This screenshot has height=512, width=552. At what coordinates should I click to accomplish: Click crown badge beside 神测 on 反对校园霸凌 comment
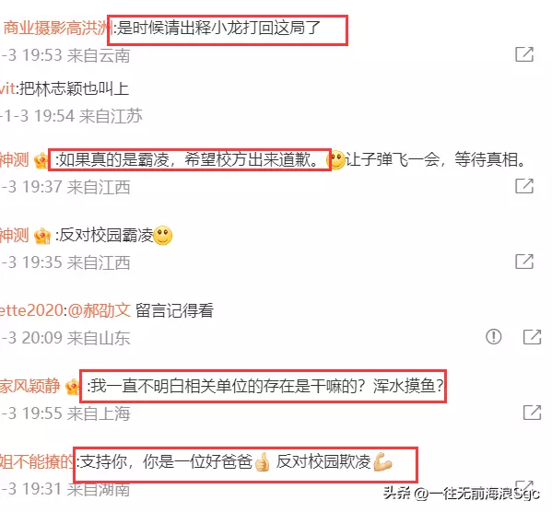(x=41, y=236)
